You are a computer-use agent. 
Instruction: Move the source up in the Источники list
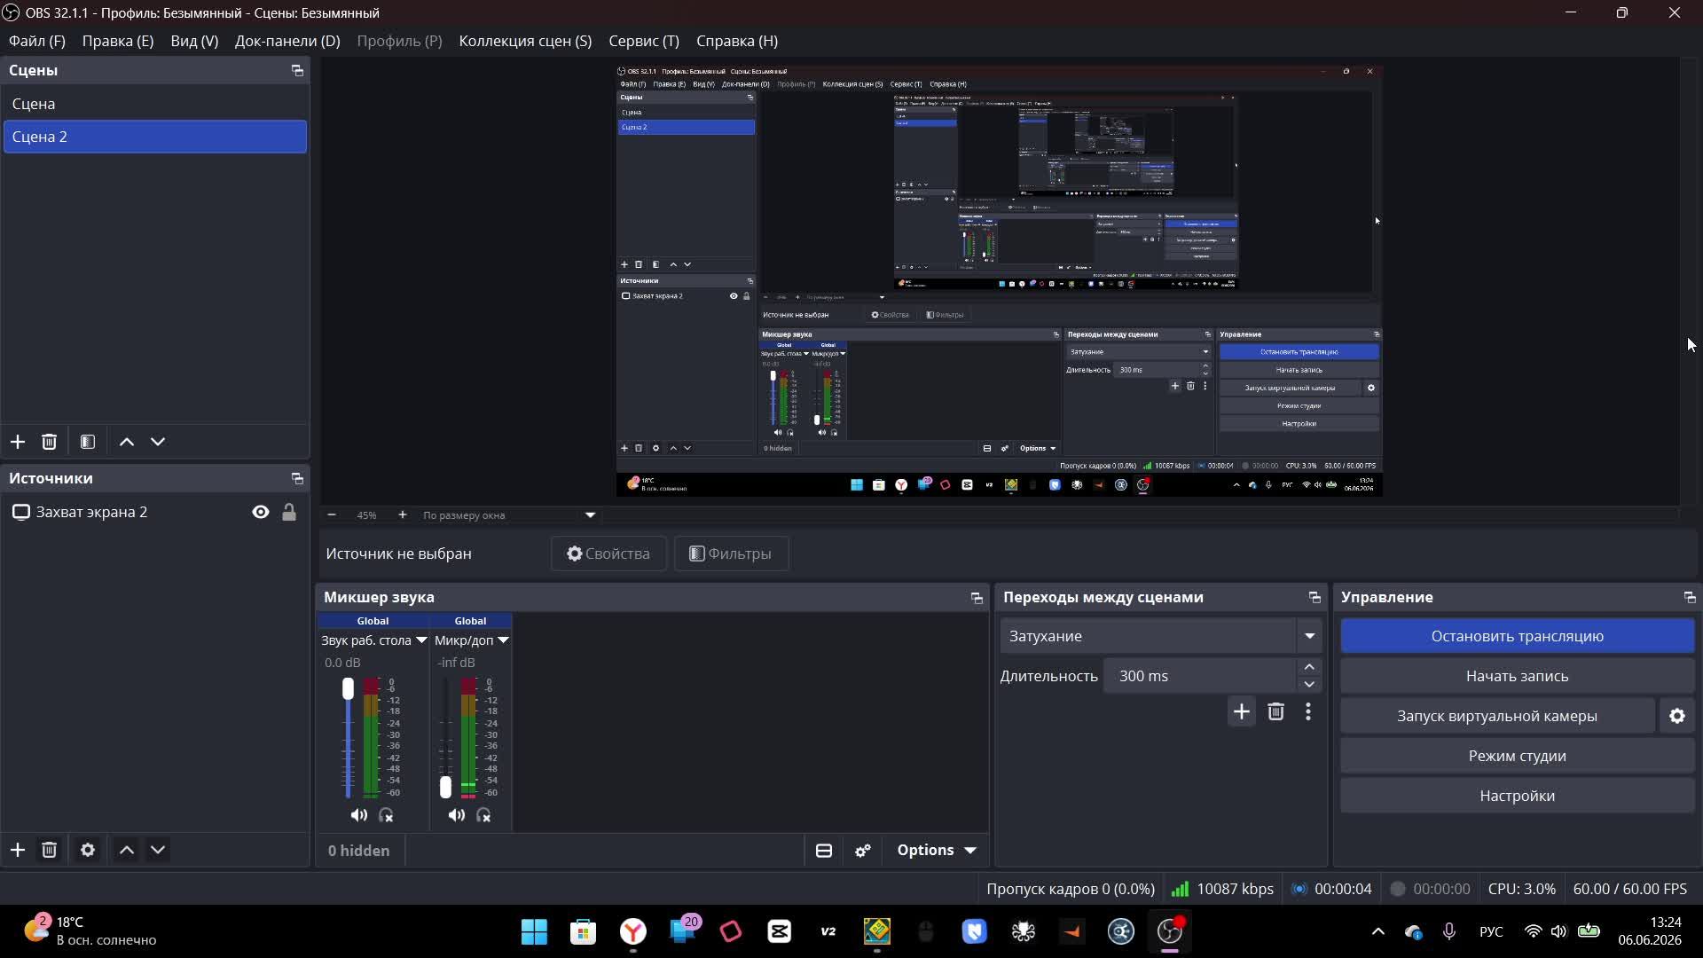pyautogui.click(x=127, y=850)
